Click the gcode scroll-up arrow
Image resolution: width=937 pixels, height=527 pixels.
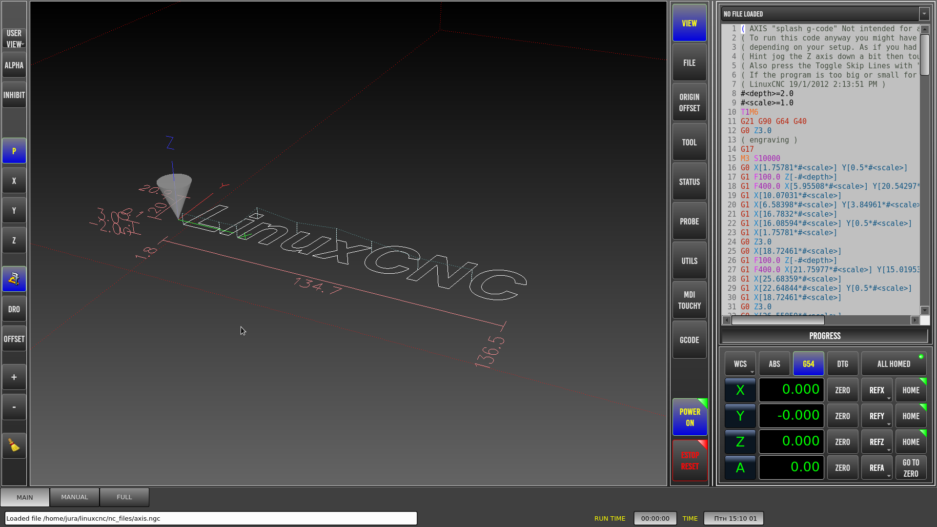pyautogui.click(x=924, y=29)
